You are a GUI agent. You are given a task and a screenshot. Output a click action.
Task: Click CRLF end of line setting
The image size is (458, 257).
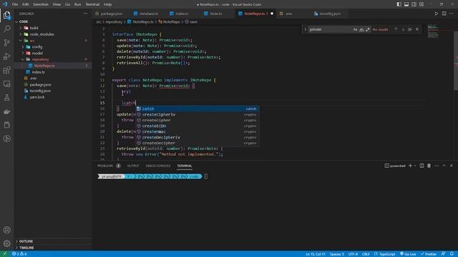[366, 254]
